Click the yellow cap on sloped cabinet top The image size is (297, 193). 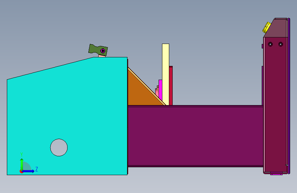pyautogui.click(x=267, y=27)
